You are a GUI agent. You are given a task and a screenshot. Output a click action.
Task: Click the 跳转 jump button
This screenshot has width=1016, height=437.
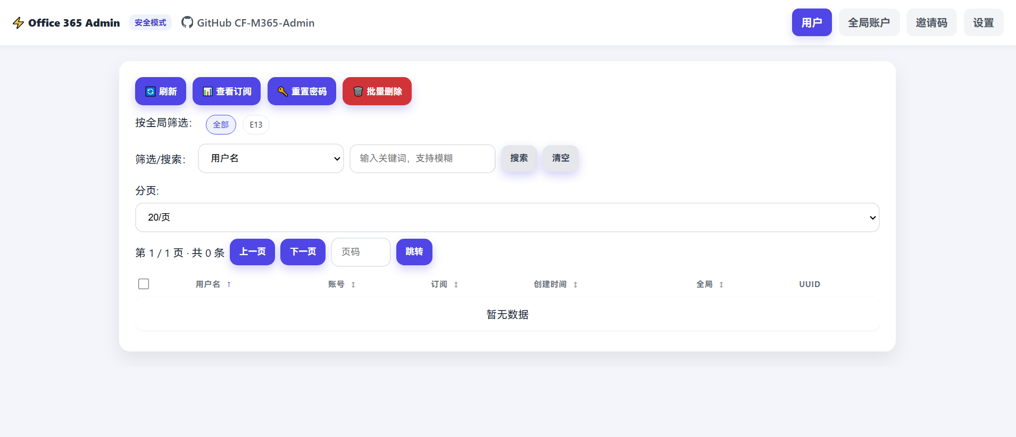(x=414, y=251)
